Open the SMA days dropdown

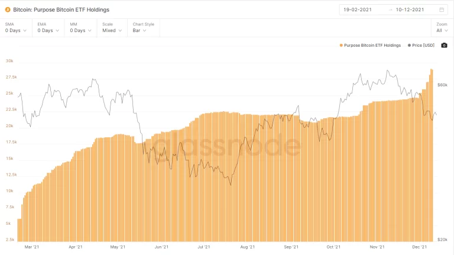click(16, 30)
